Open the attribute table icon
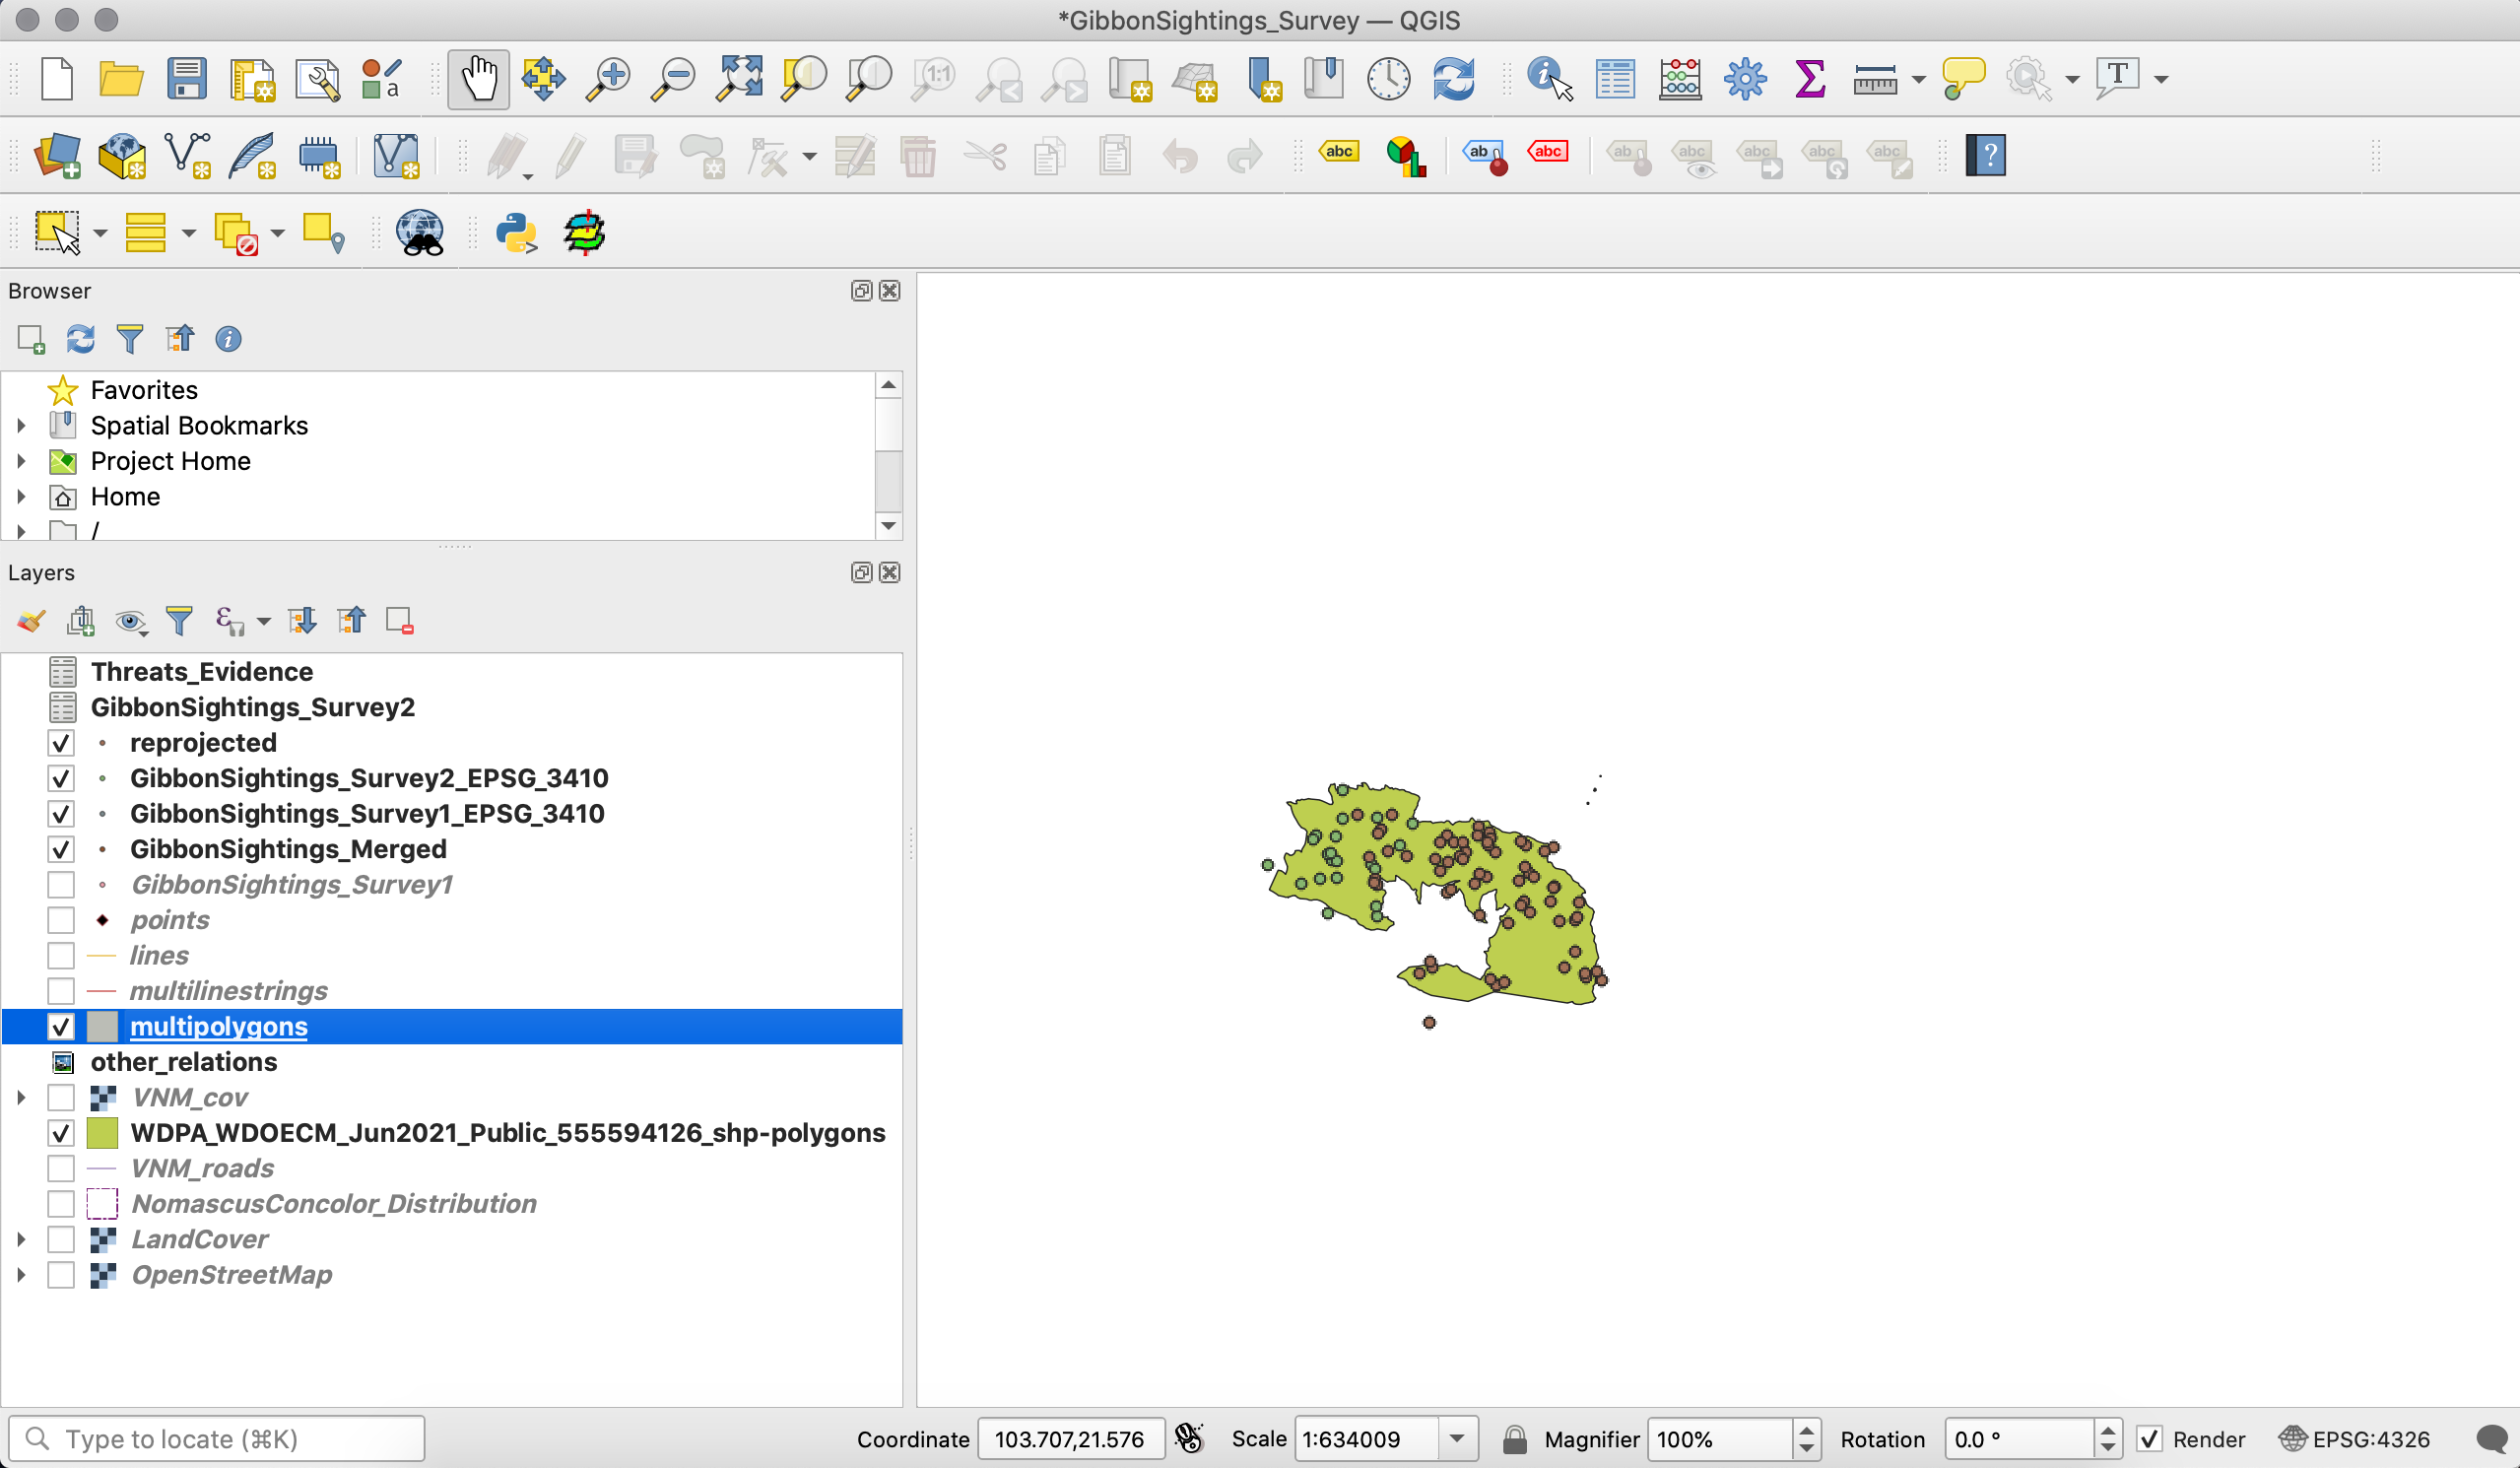Image resolution: width=2520 pixels, height=1468 pixels. click(1615, 78)
